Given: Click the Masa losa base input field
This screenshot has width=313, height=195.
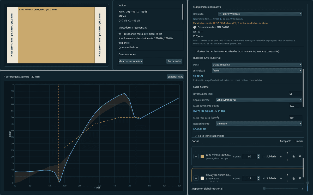Looking at the screenshot, I should pos(296,118).
